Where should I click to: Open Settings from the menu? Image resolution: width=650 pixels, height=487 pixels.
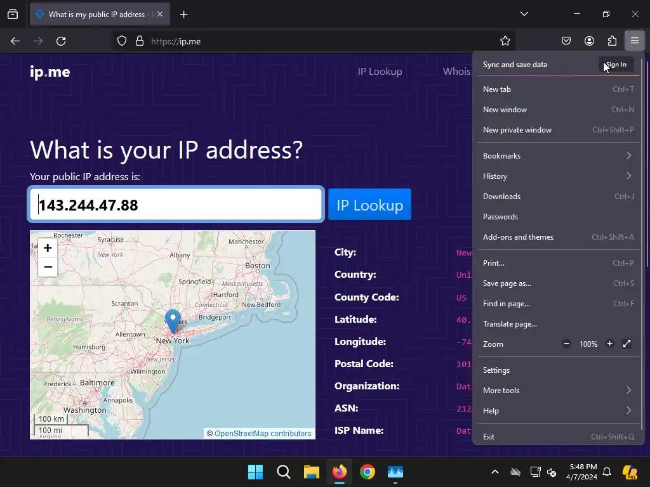tap(558, 370)
